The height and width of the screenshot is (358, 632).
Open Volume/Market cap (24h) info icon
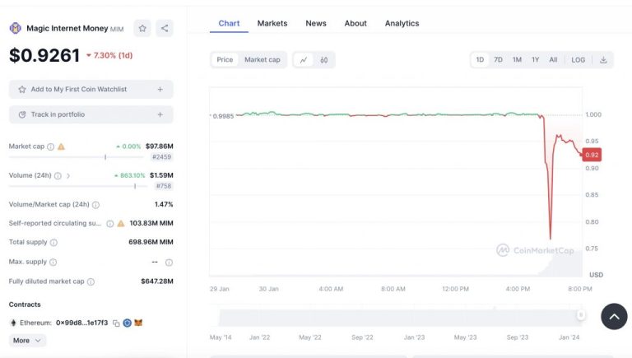click(95, 205)
